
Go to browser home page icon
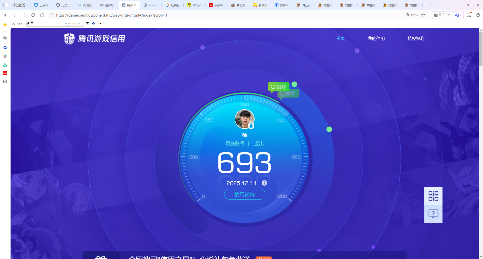[x=42, y=15]
